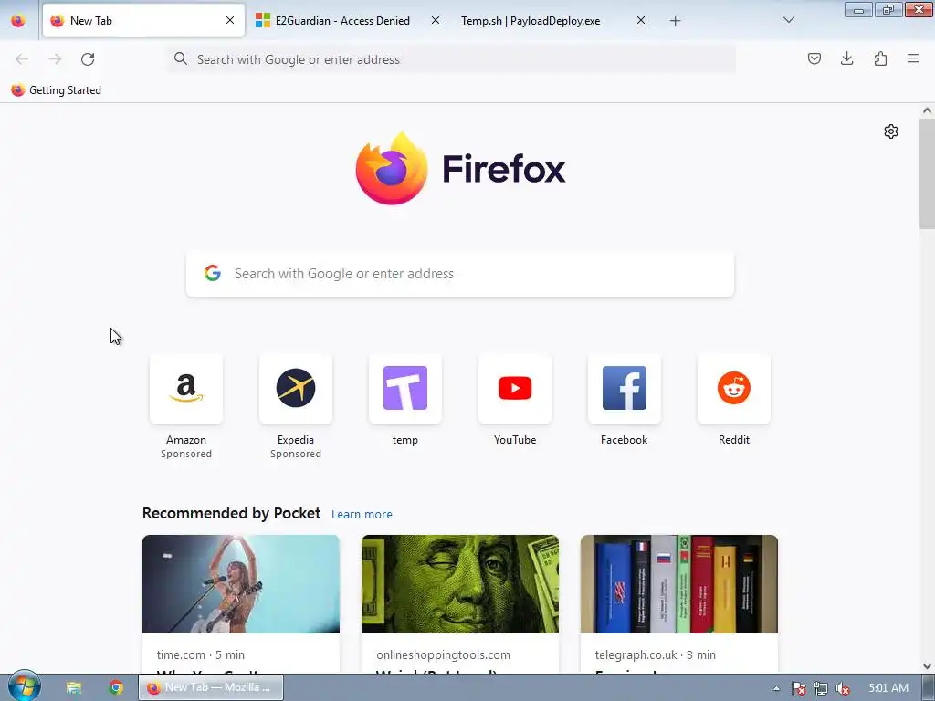935x701 pixels.
Task: Open the onlineshoppingtools.com story thumbnail
Action: coord(460,584)
